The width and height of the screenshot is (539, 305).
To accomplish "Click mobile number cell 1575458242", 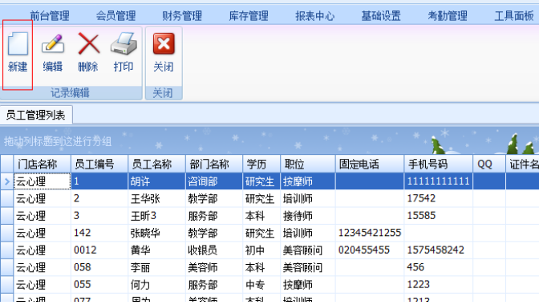I will [x=438, y=250].
